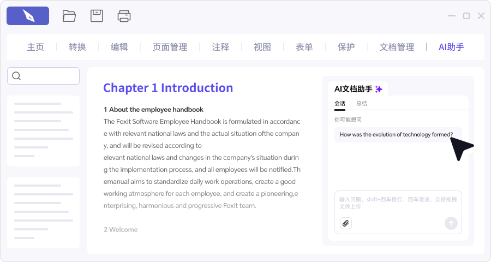Click the Chapter 1 Introduction heading
The image size is (491, 262).
pyautogui.click(x=168, y=88)
